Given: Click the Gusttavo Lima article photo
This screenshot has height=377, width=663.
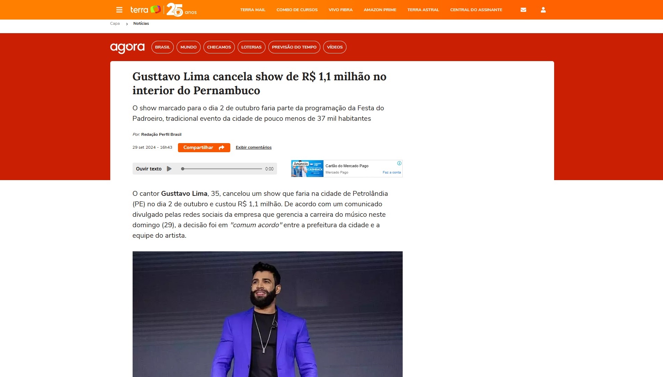Looking at the screenshot, I should click(267, 314).
